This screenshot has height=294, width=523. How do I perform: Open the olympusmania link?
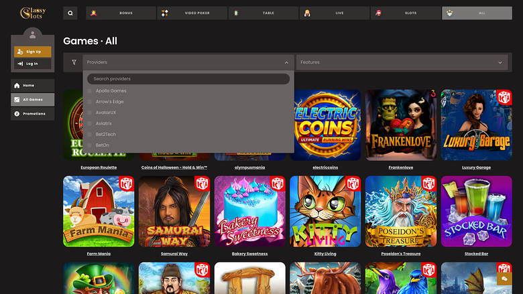[x=250, y=167]
